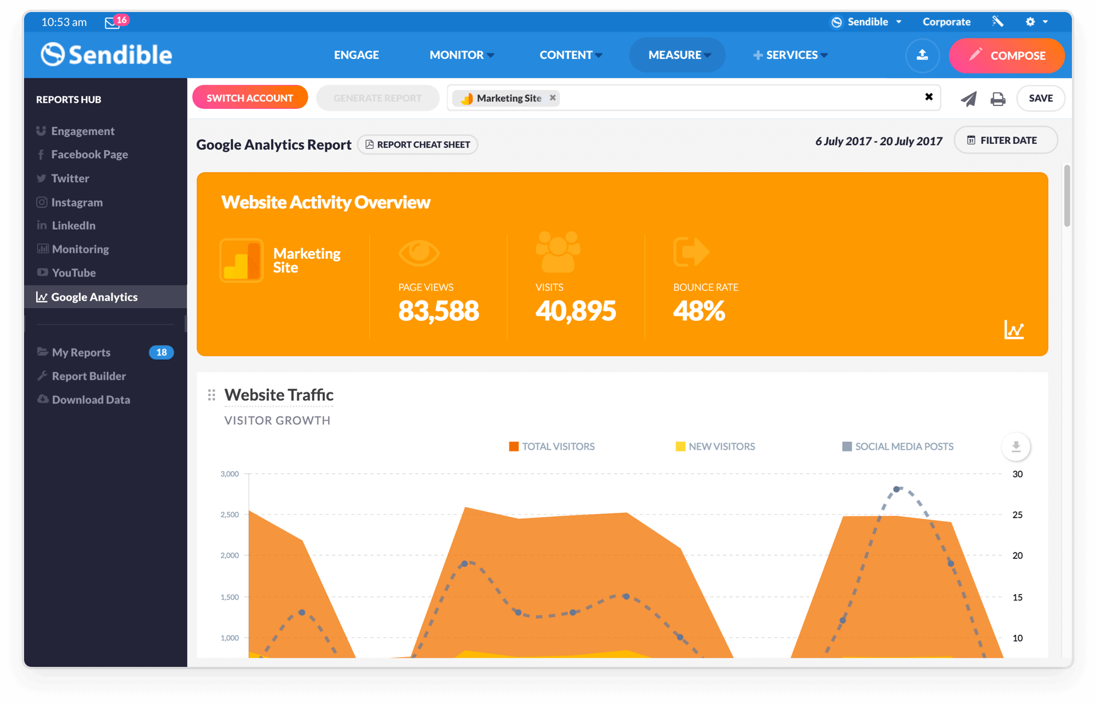The height and width of the screenshot is (703, 1096).
Task: Expand the Content dropdown menu
Action: coord(570,55)
